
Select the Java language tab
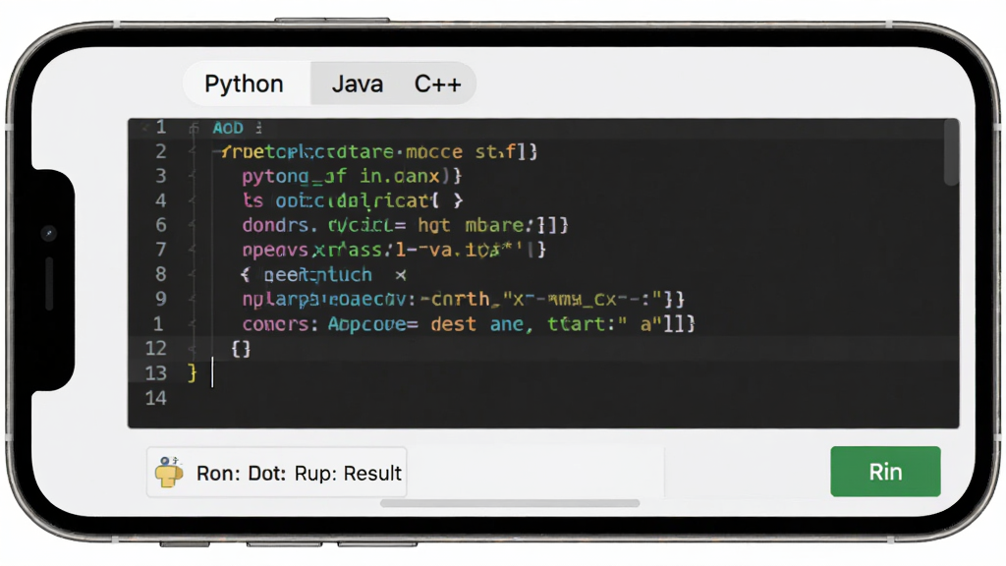pyautogui.click(x=358, y=85)
